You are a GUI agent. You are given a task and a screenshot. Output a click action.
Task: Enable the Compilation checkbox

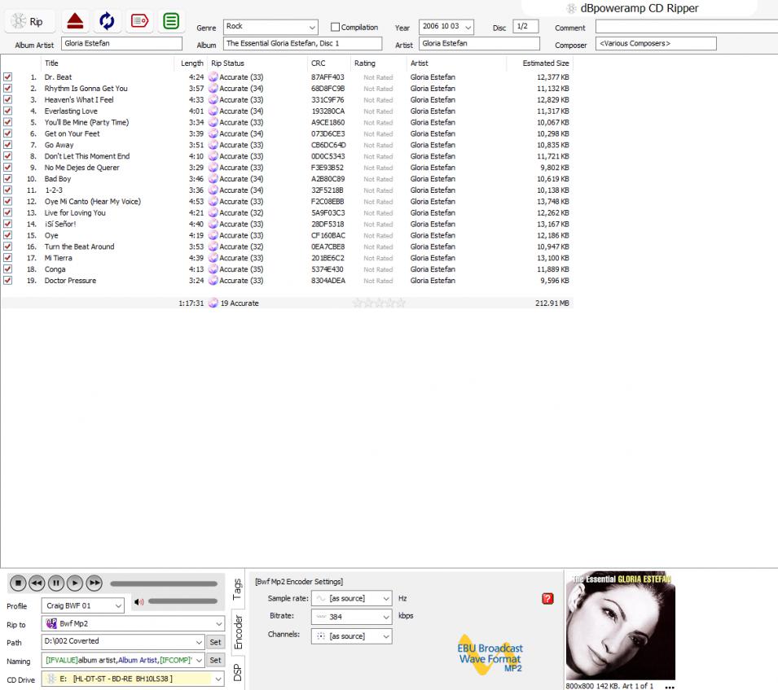pyautogui.click(x=336, y=28)
